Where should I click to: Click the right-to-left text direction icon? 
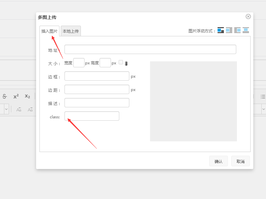[x=19, y=109]
